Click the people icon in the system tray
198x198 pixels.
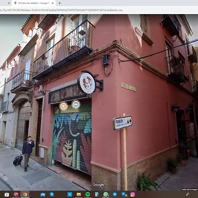(187, 194)
